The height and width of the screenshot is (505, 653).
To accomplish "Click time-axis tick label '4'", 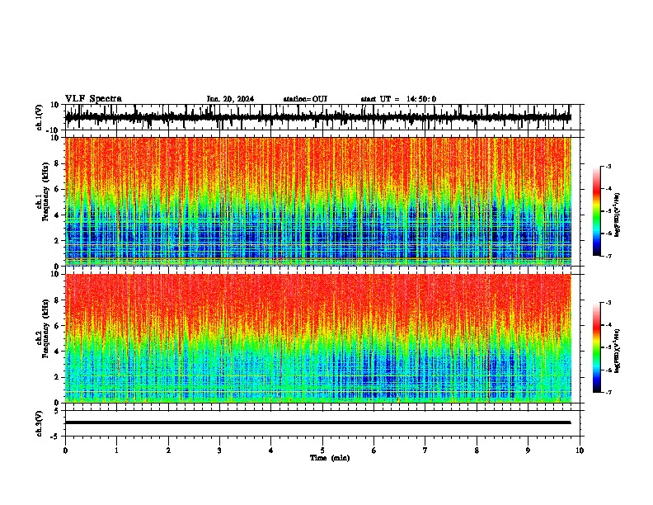I will [x=271, y=451].
